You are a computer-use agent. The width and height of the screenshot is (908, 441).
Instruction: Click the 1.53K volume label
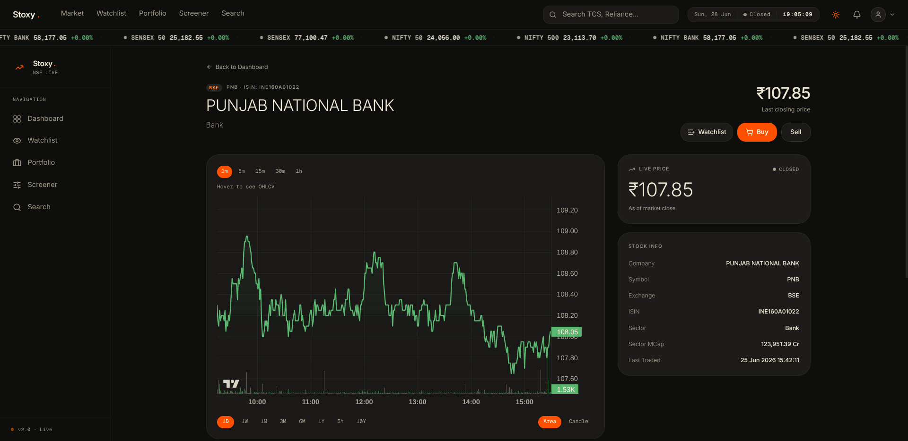click(566, 390)
